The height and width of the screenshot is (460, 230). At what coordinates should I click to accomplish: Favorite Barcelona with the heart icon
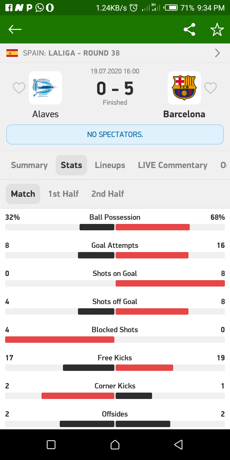(x=211, y=88)
